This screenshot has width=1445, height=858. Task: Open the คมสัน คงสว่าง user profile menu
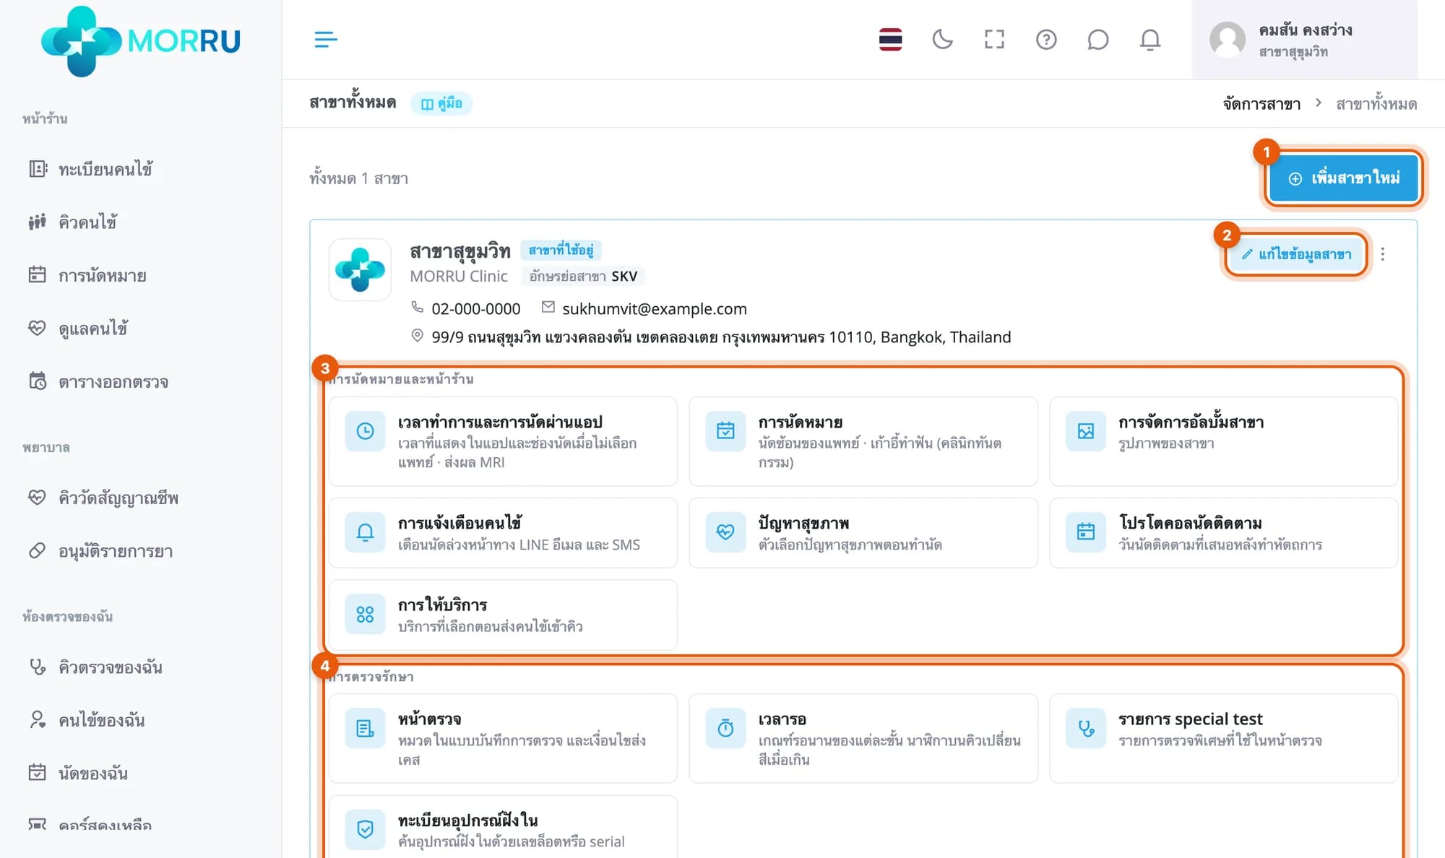[x=1304, y=40]
